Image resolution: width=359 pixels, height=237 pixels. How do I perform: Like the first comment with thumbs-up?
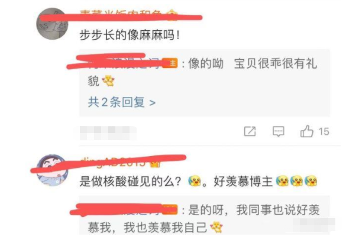tap(306, 131)
